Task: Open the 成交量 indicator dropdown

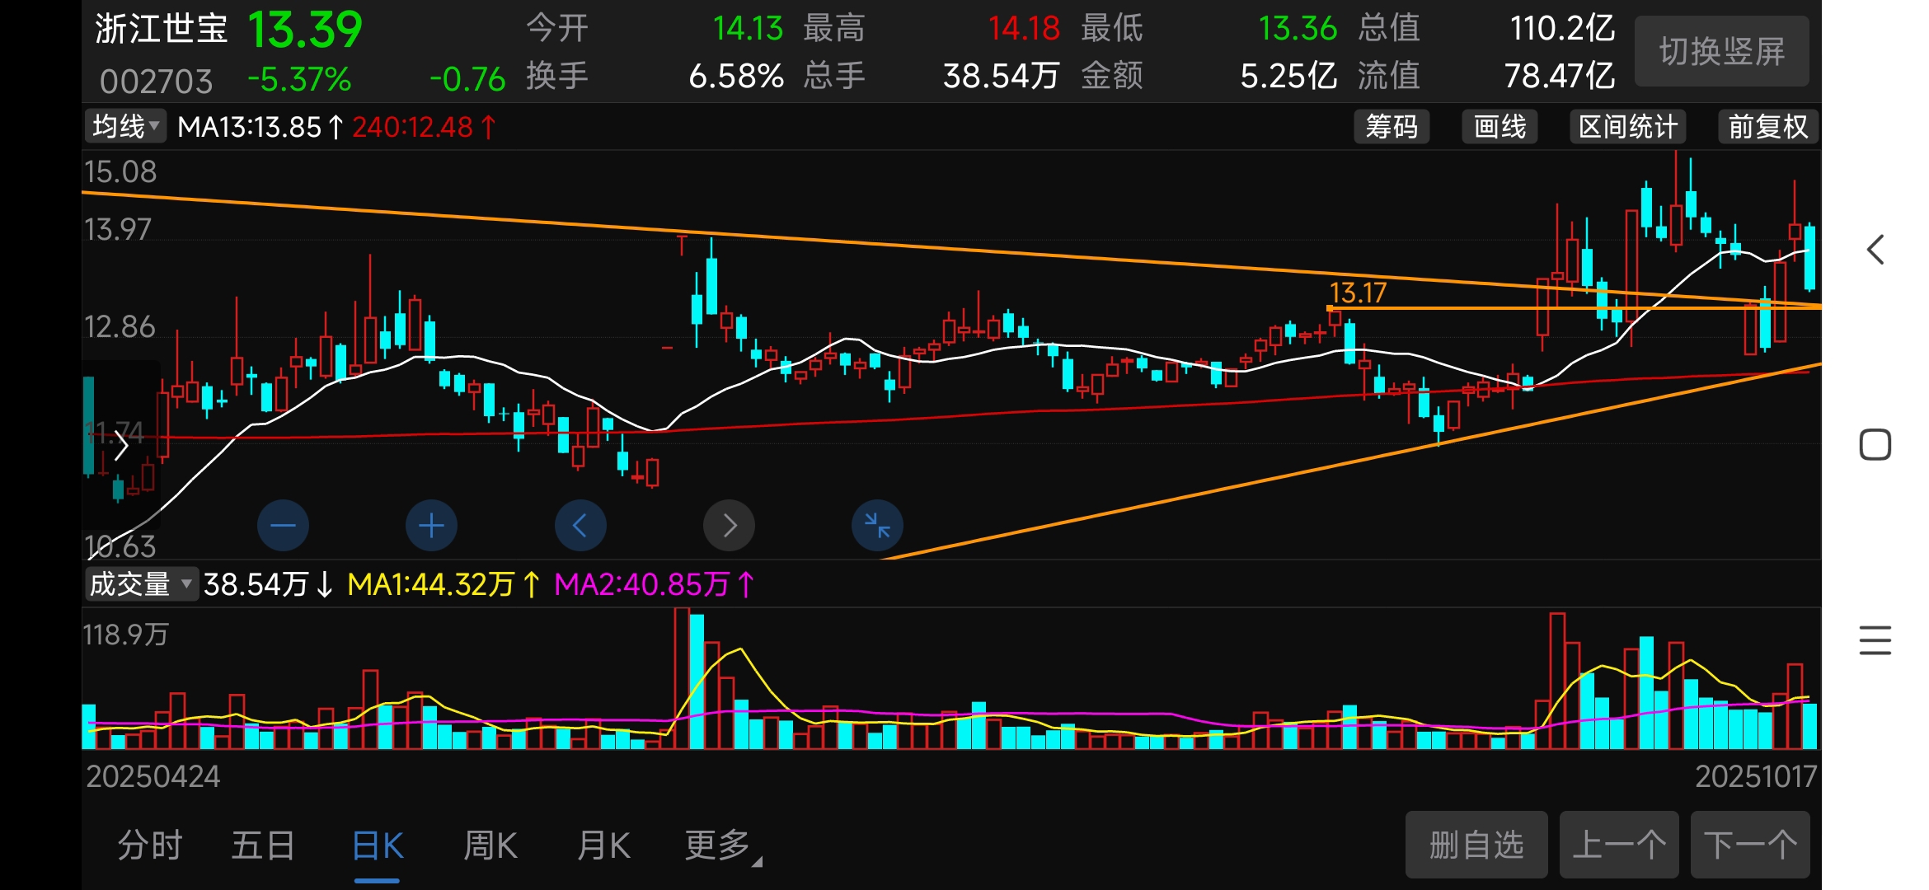Action: pyautogui.click(x=141, y=584)
